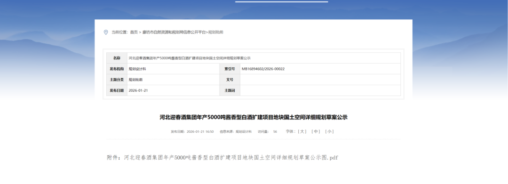
Task: Click the 主题词 header cell
Action: coord(230,91)
